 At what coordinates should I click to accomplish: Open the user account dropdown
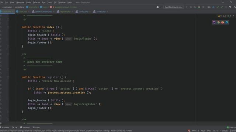(x=159, y=7)
